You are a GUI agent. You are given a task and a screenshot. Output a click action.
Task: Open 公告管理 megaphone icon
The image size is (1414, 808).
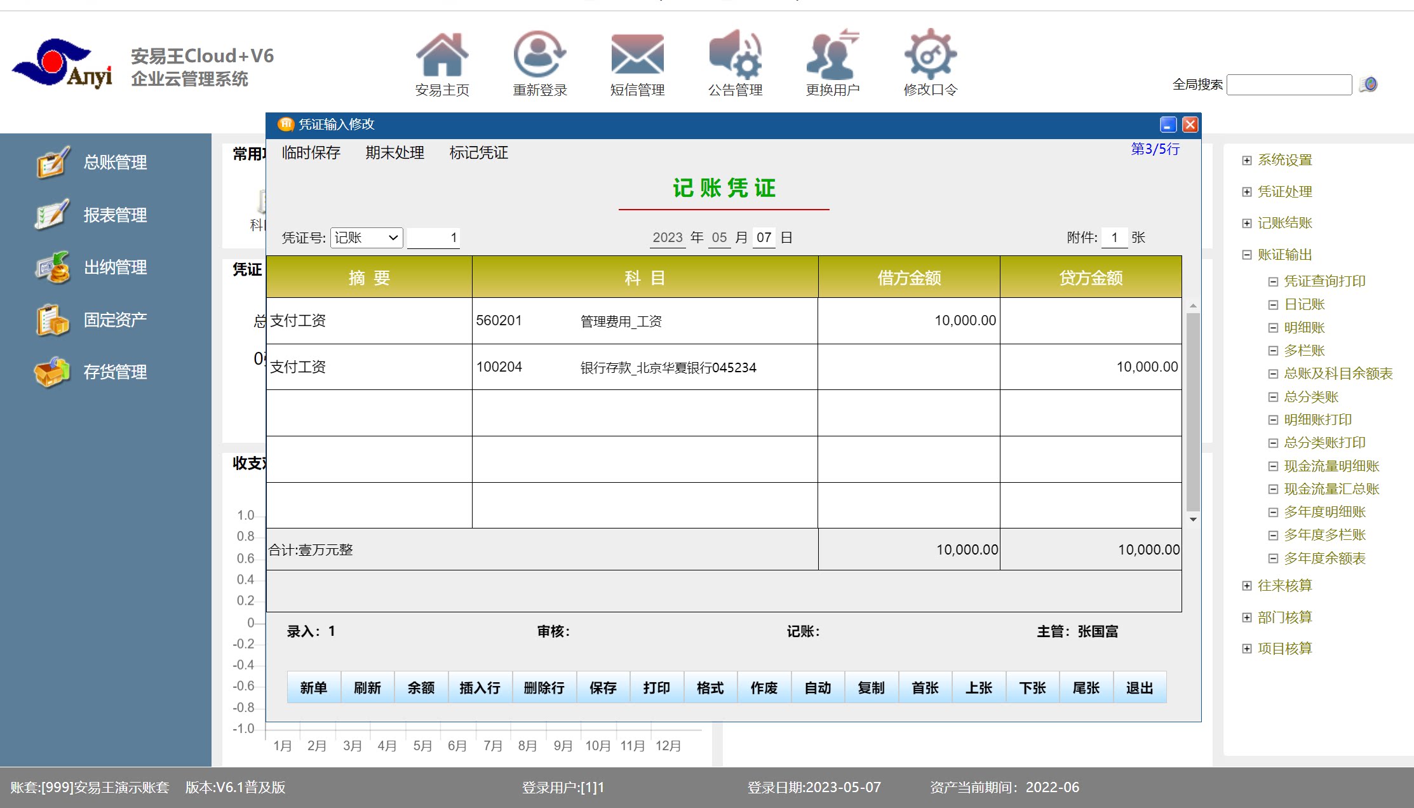click(x=735, y=55)
